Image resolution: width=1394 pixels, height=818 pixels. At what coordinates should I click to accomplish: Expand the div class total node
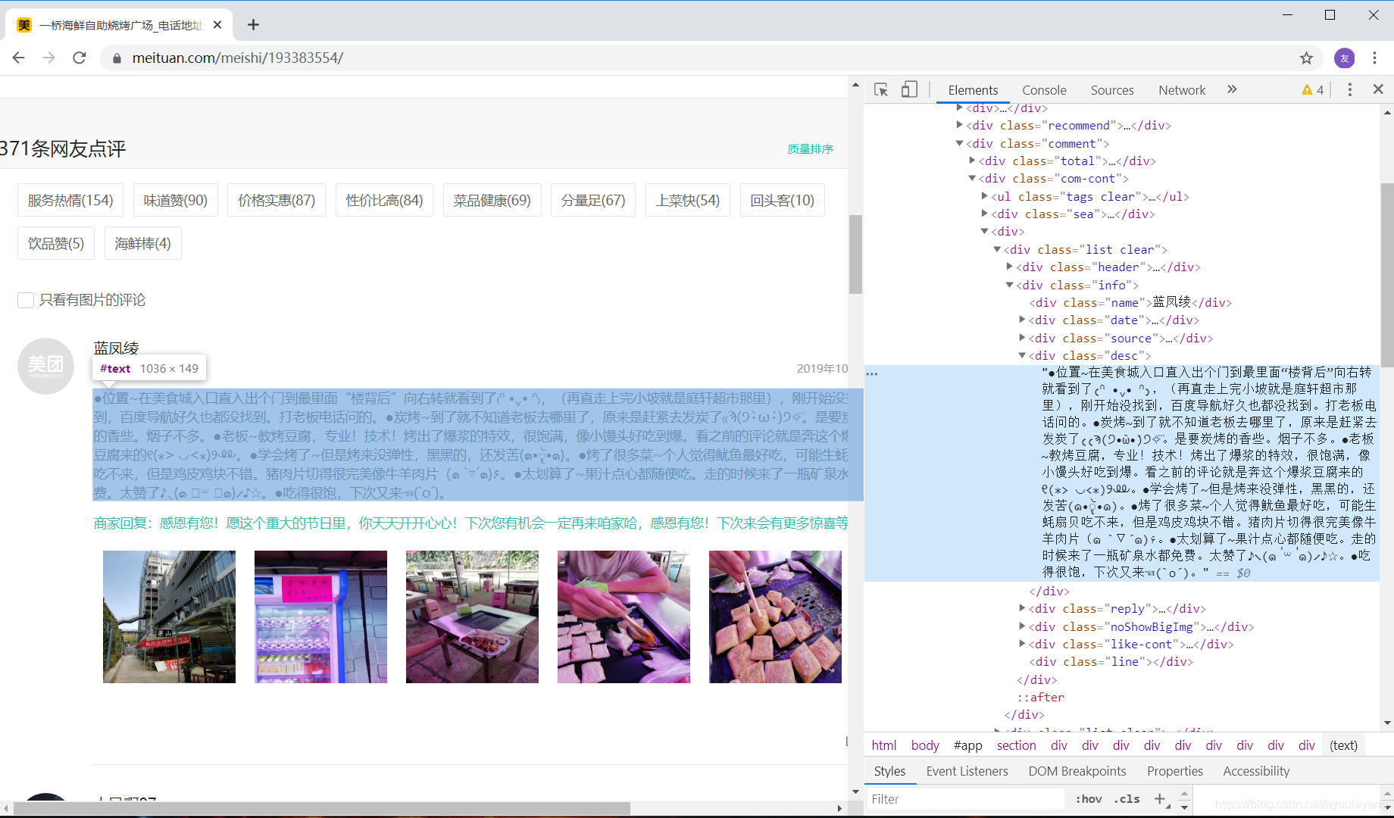point(972,161)
